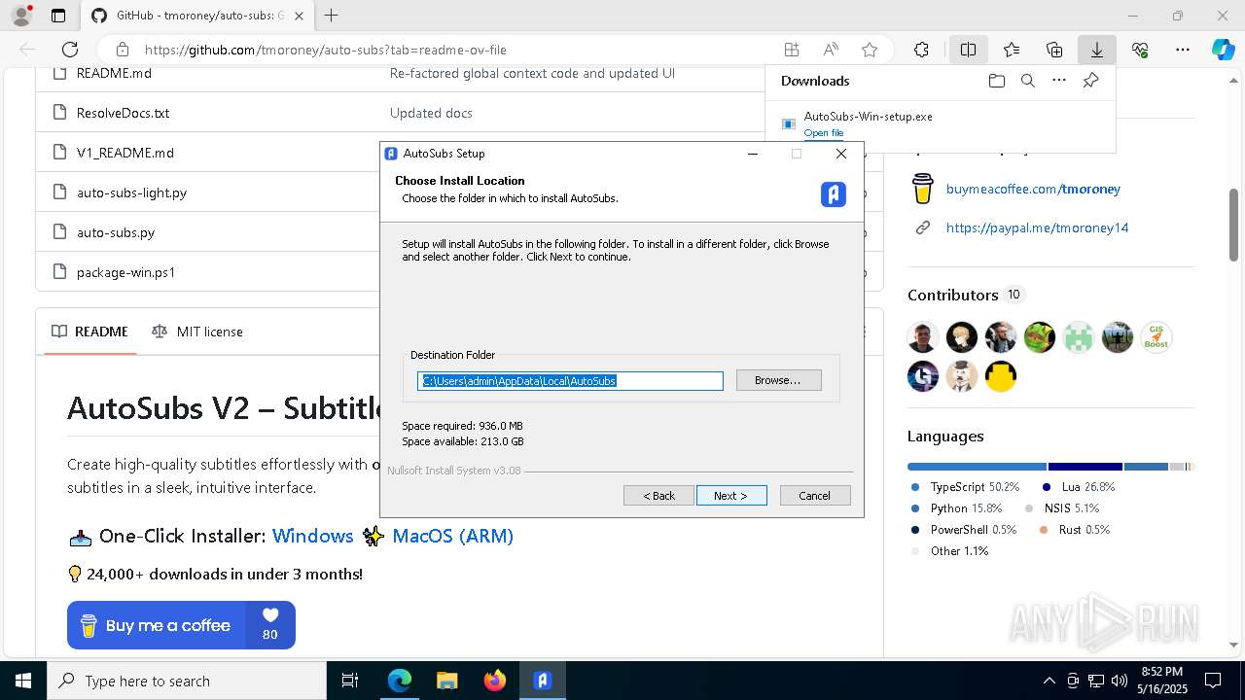Open the Copilot sidebar icon
This screenshot has width=1245, height=700.
click(1223, 50)
